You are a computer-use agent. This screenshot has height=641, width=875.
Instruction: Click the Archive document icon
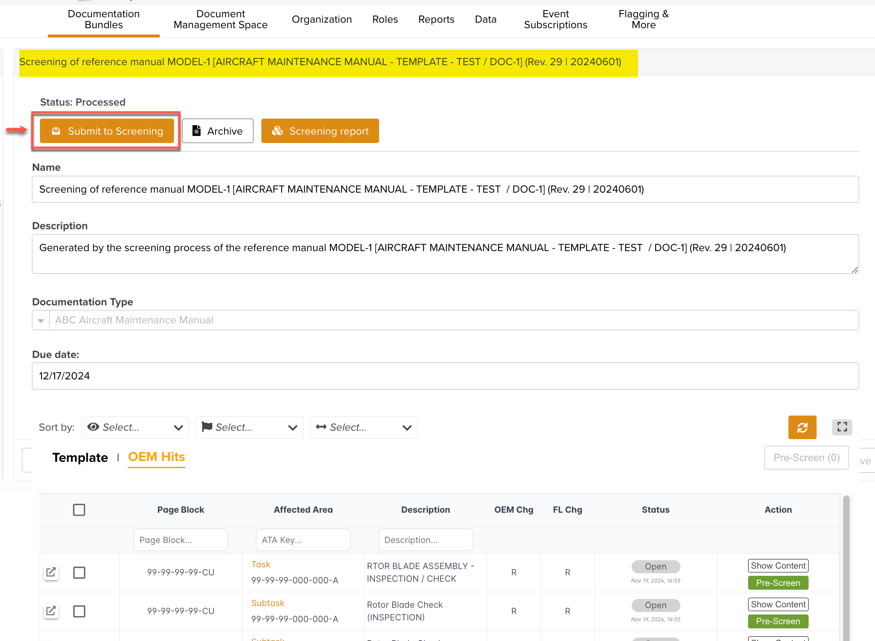tap(196, 131)
